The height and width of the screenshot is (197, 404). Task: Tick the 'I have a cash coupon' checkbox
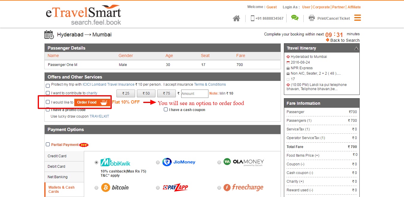[x=166, y=110]
